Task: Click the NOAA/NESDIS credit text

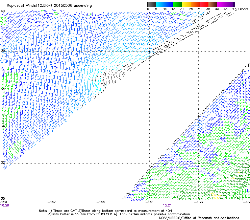Action: point(199,218)
